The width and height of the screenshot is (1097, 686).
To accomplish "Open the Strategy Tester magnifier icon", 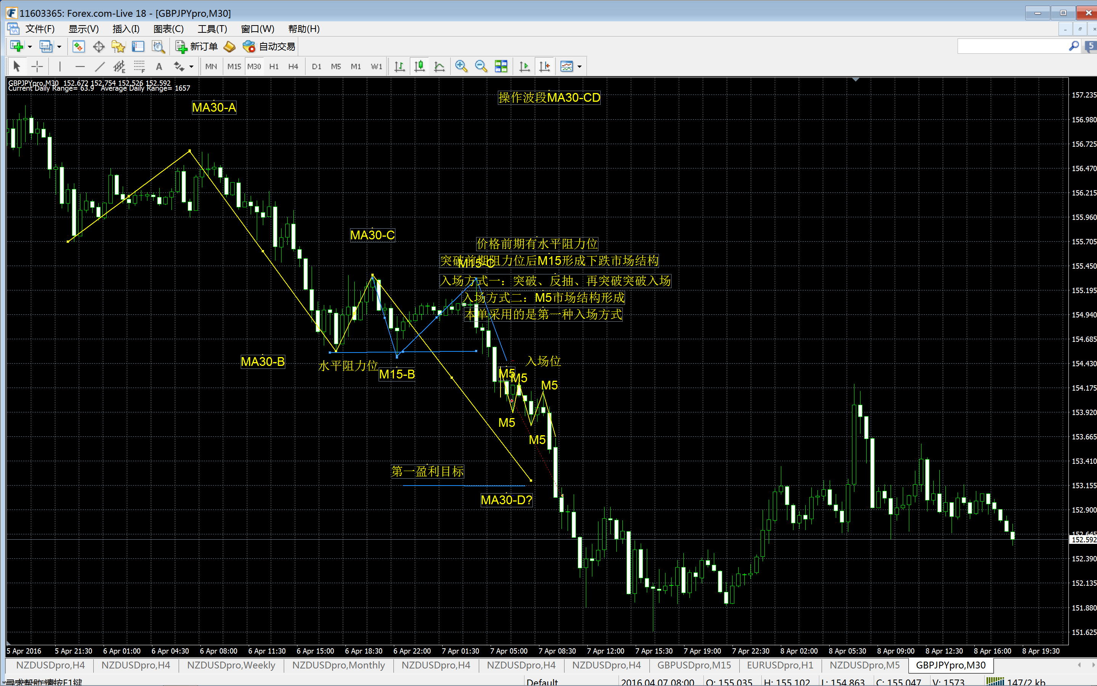I will [158, 46].
